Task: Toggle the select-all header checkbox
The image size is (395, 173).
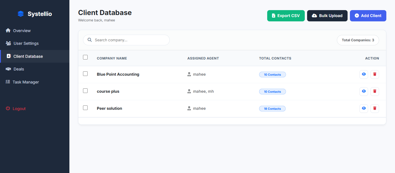Action: (85, 57)
